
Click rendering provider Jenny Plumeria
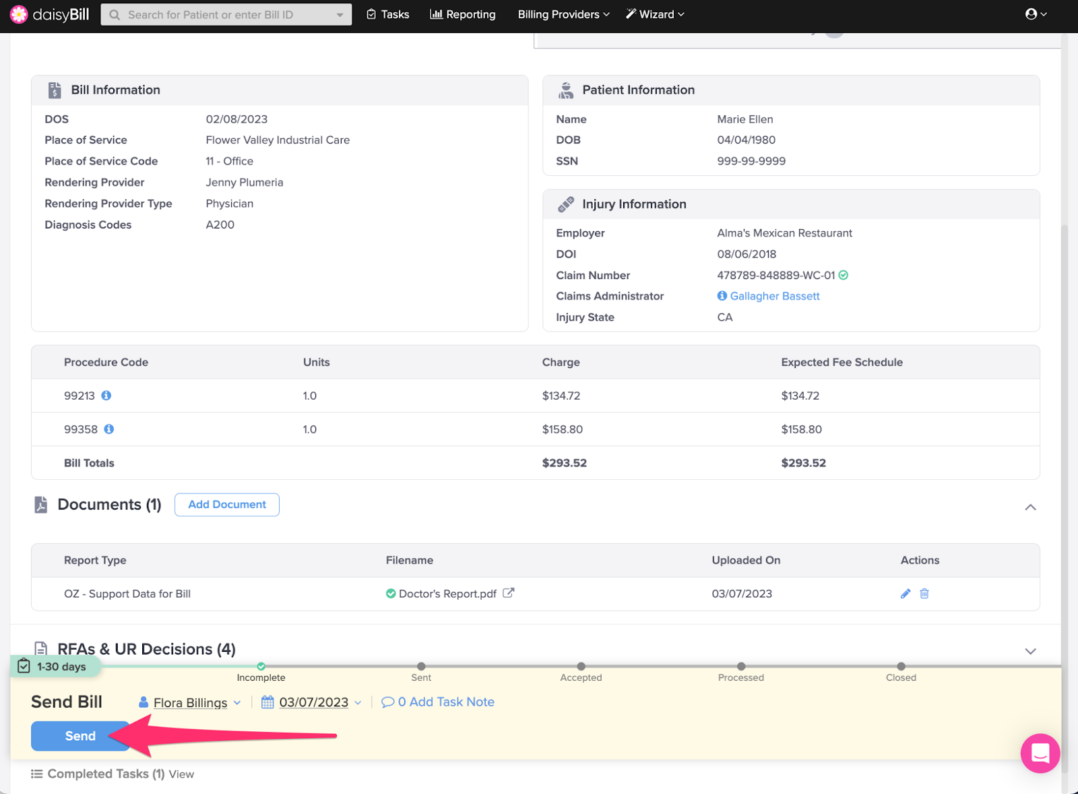click(x=245, y=183)
